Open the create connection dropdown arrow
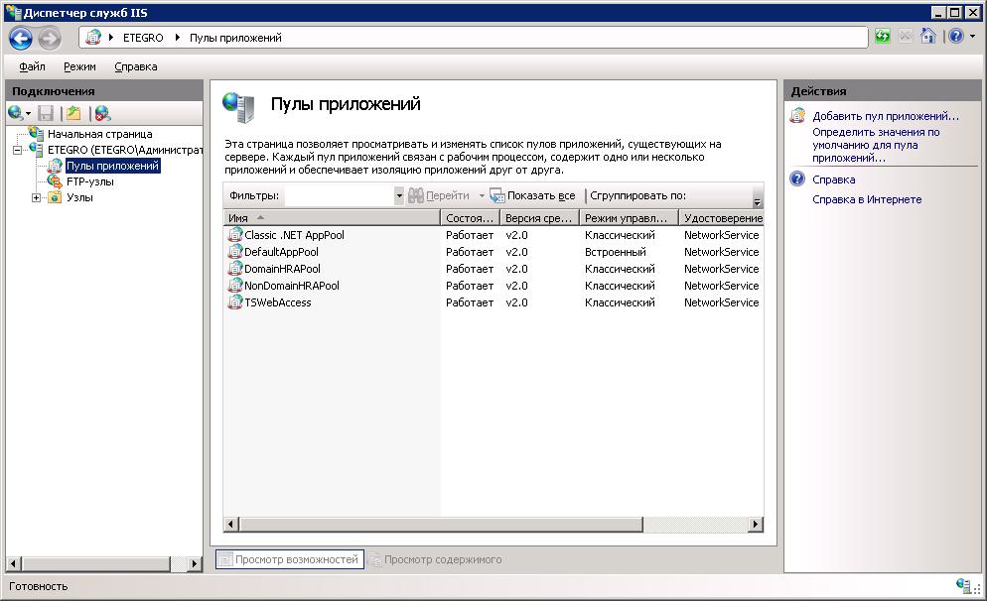 [28, 114]
